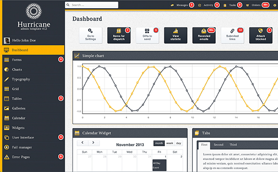Open the Attack blocked tile
Viewport: 278px width, 172px height.
pos(261,35)
